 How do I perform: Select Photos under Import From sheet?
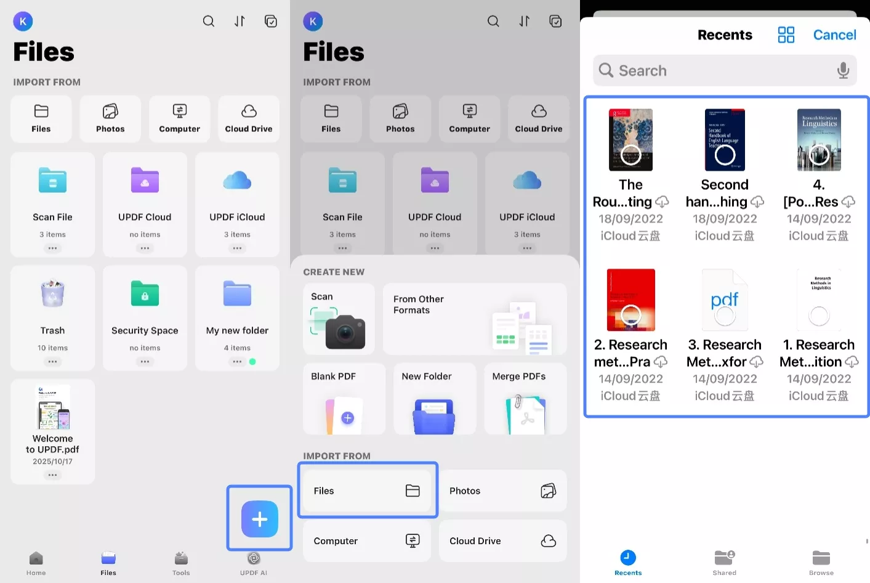pos(503,491)
